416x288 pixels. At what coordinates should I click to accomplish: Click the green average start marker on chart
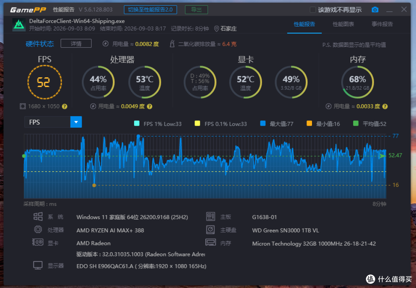(24, 156)
